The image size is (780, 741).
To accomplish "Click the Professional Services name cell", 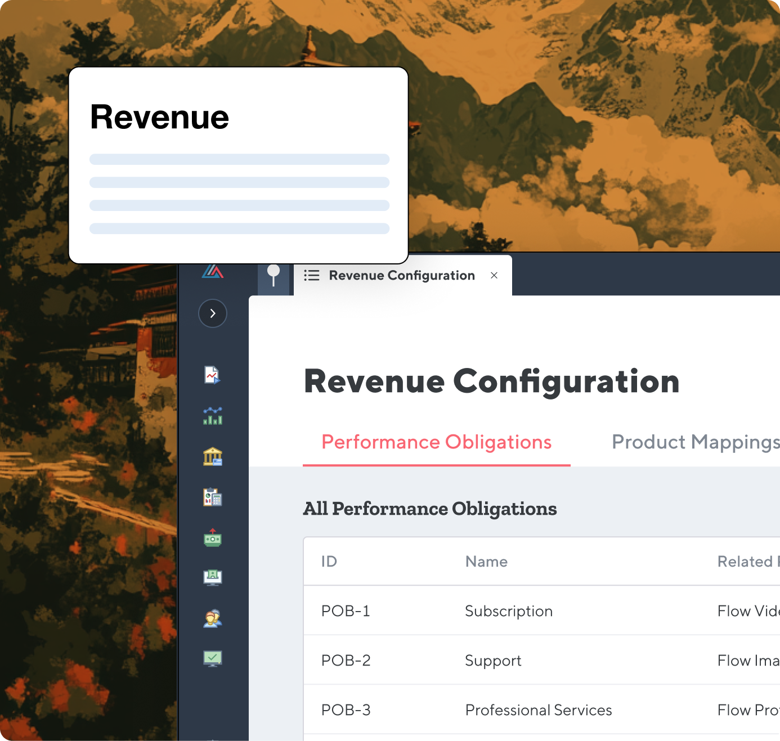I will coord(539,710).
